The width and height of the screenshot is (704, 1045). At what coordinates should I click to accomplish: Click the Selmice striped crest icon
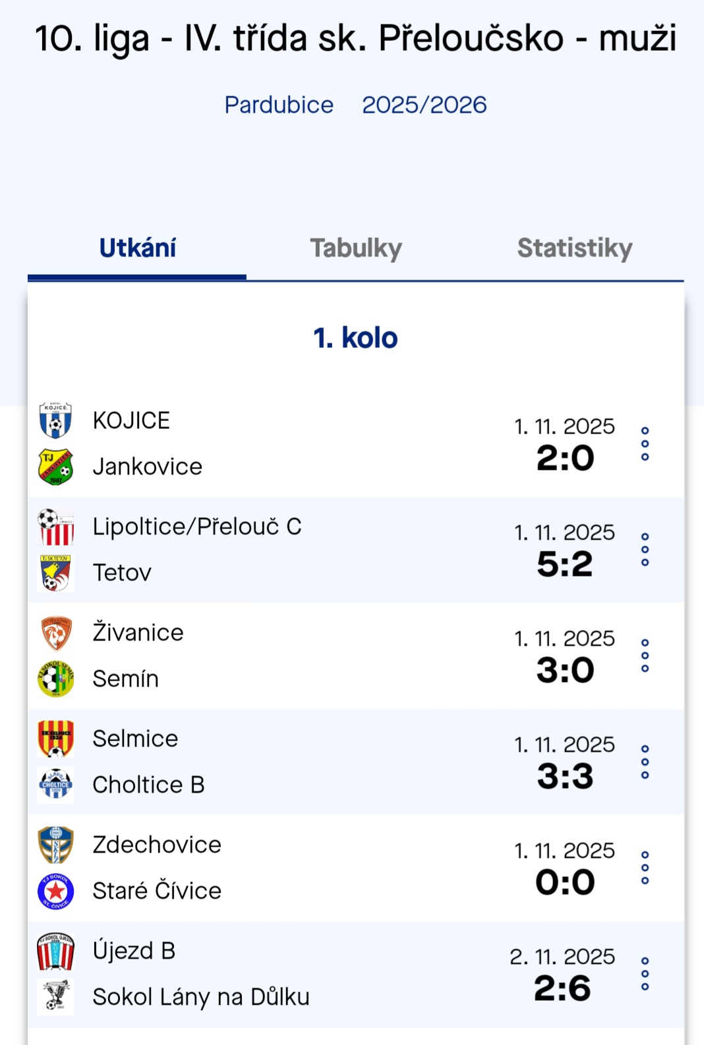pyautogui.click(x=55, y=739)
